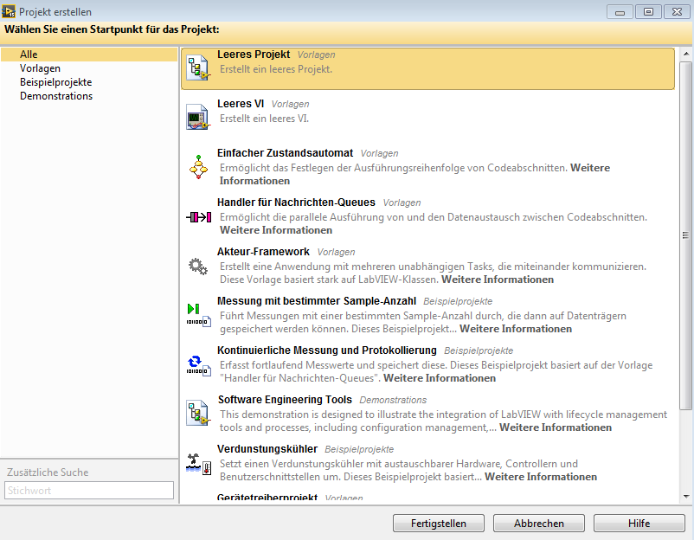Click the Akteur-Framework gear icon
The height and width of the screenshot is (540, 694).
(198, 267)
